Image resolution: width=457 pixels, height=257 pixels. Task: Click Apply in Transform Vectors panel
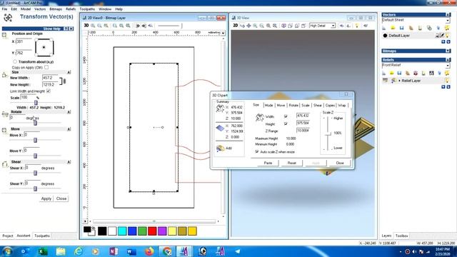(x=46, y=198)
